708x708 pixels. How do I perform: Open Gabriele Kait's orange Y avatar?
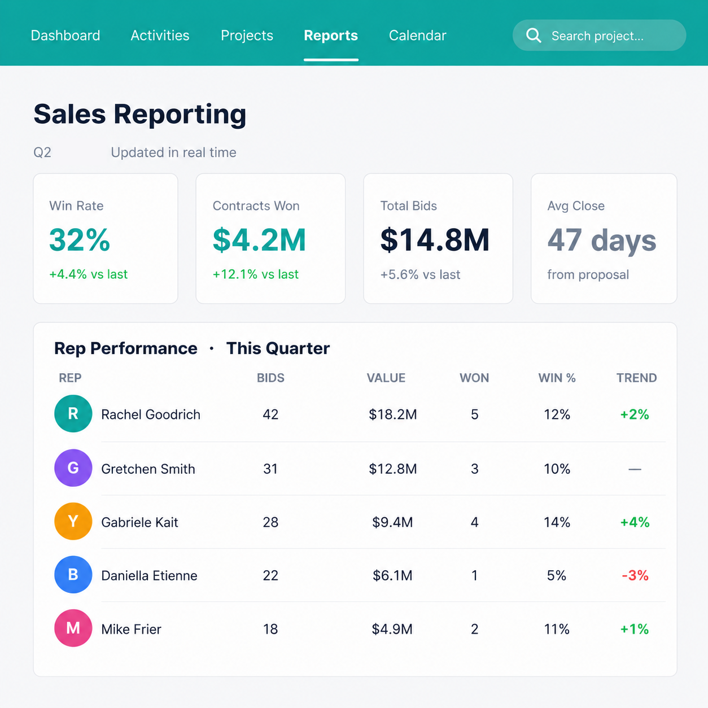[73, 521]
